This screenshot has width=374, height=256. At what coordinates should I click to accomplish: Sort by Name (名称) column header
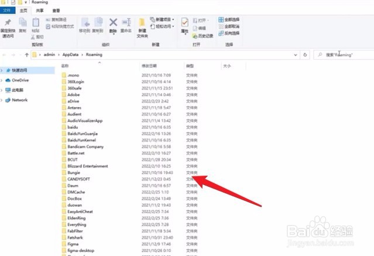tap(65, 66)
